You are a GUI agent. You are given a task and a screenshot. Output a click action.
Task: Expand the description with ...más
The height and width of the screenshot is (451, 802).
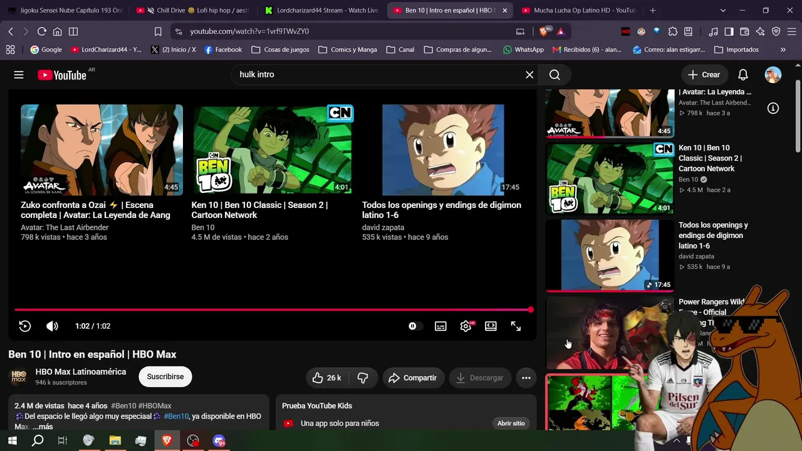[43, 427]
